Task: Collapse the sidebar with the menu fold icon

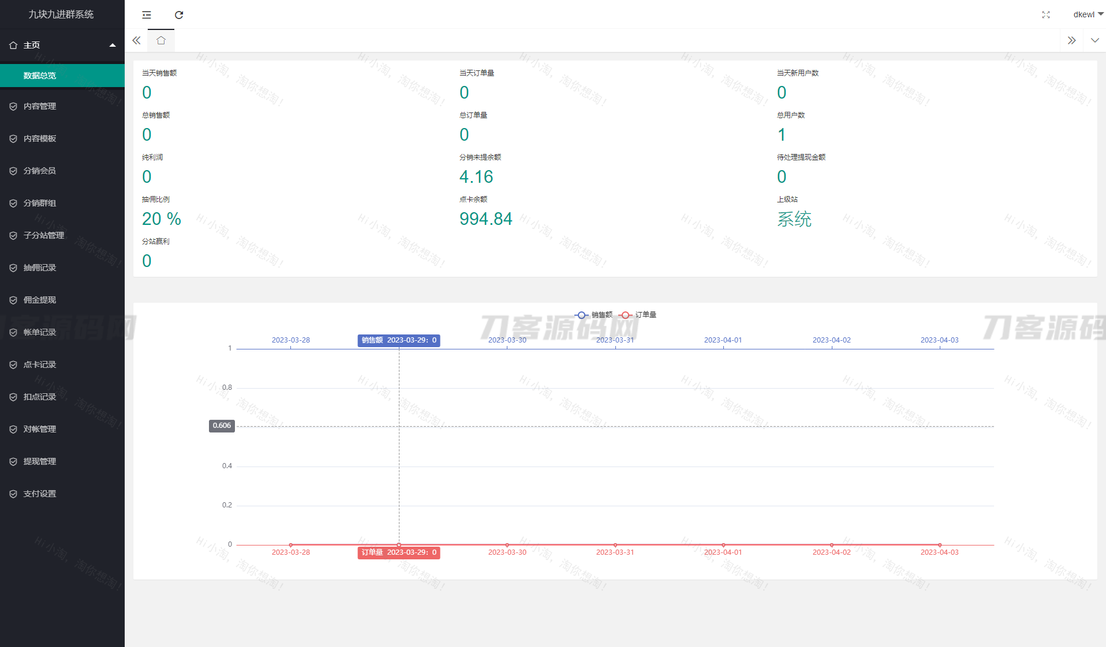Action: [x=147, y=15]
